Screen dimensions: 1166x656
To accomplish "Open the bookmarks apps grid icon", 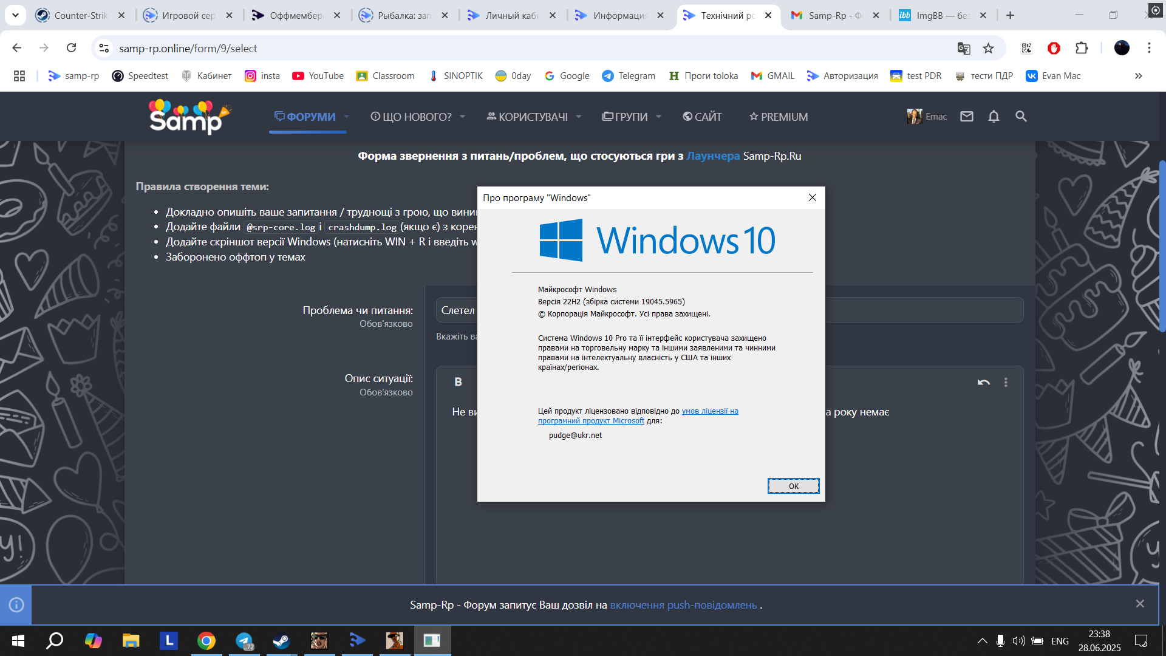I will pyautogui.click(x=19, y=76).
